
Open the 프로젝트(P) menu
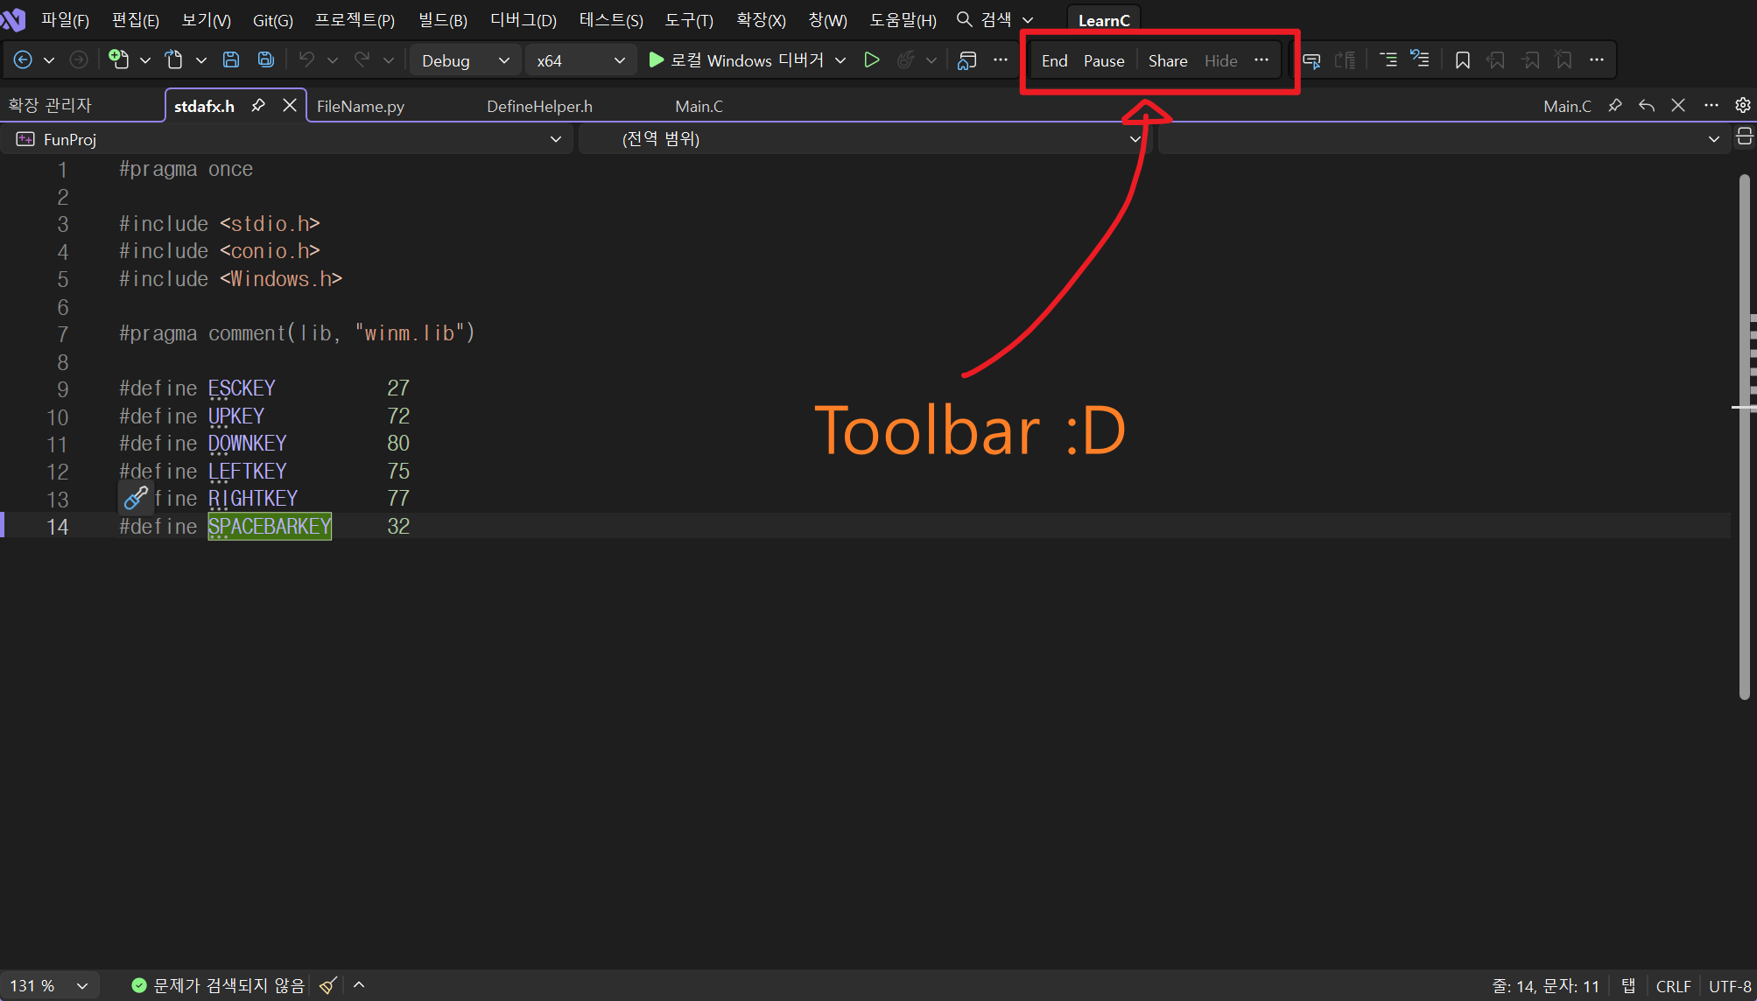coord(355,20)
